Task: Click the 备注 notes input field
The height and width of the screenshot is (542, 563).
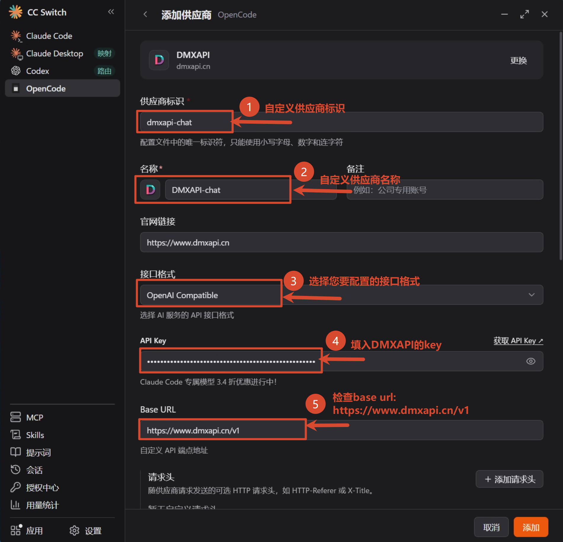Action: click(445, 189)
